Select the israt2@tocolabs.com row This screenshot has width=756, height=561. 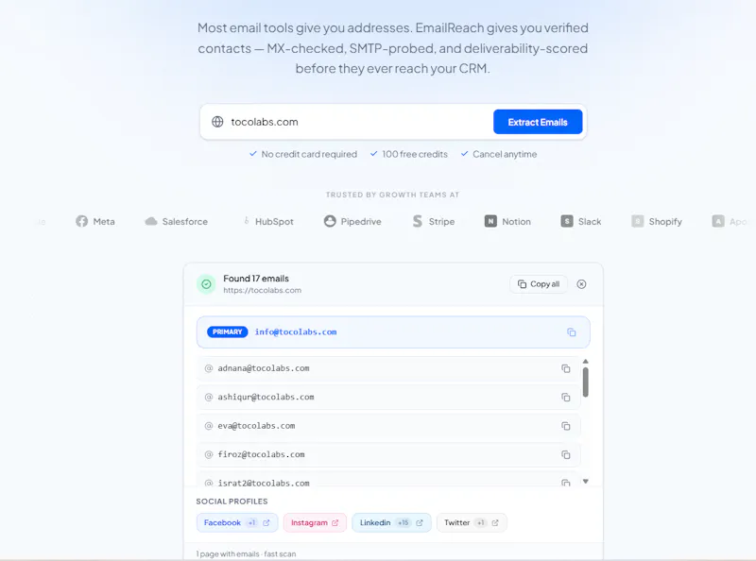click(388, 480)
